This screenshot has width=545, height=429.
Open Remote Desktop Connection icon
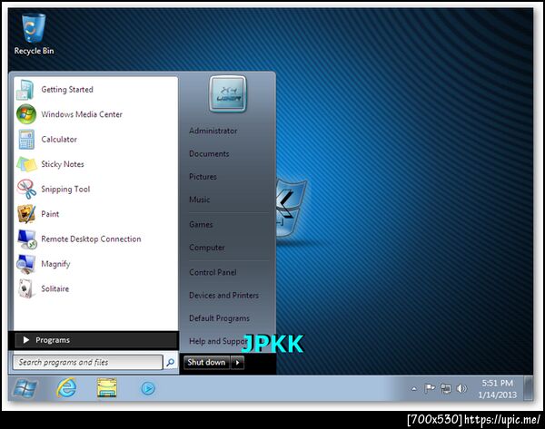click(26, 239)
